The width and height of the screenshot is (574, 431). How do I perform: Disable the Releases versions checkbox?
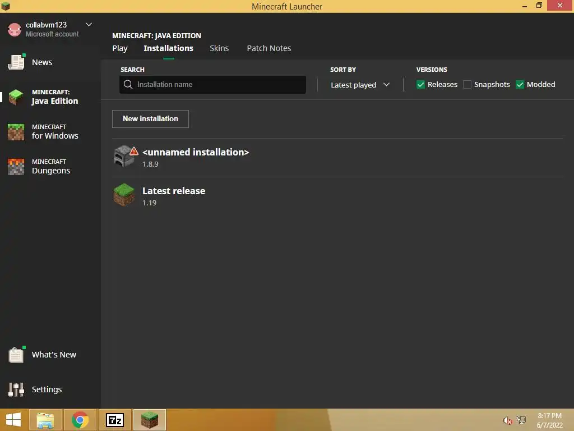coord(420,85)
